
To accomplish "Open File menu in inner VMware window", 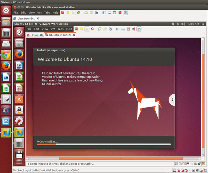I will coord(29,29).
